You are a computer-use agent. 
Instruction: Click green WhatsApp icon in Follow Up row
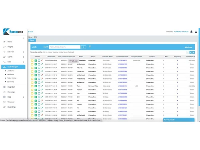click(x=36, y=68)
